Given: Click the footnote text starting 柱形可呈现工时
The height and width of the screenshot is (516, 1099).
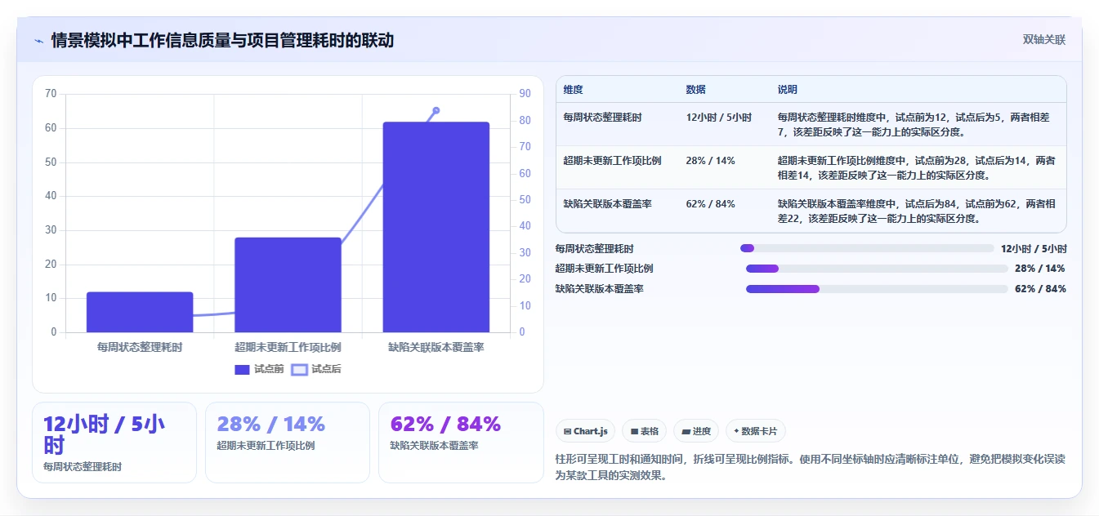Looking at the screenshot, I should click(810, 467).
